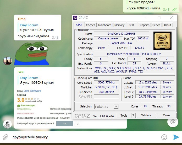
Task: Switch to the Caches tab
Action: [x=91, y=25]
